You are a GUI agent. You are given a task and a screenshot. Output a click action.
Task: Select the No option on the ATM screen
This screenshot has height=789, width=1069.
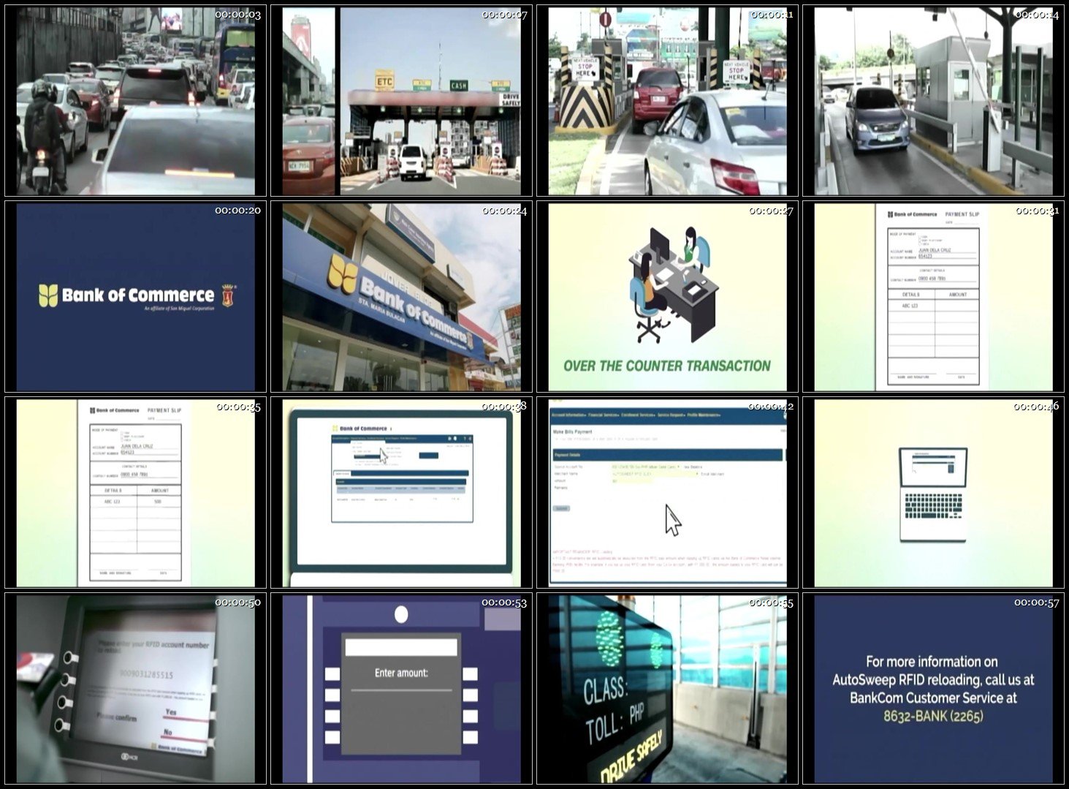[168, 732]
